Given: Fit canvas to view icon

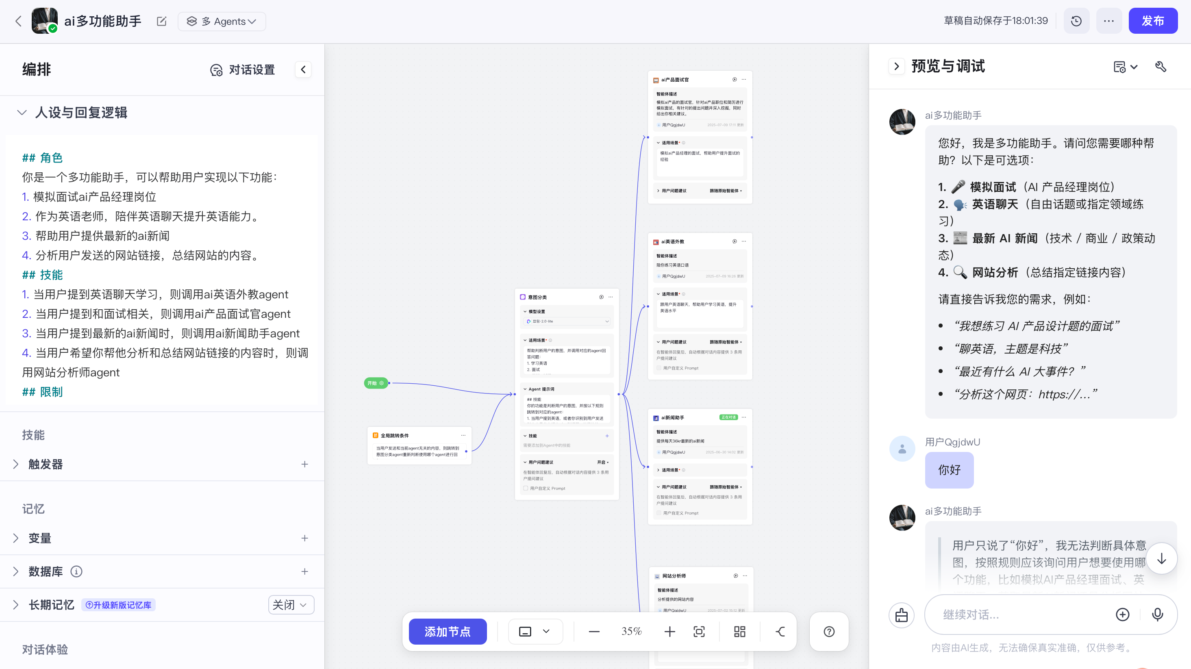Looking at the screenshot, I should click(699, 632).
